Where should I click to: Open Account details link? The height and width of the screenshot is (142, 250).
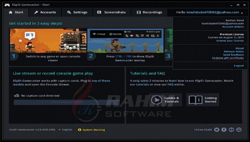coord(233,27)
